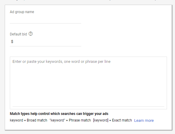This screenshot has height=134, width=175.
Task: Click the words "Broad match"
Action: (x=37, y=120)
